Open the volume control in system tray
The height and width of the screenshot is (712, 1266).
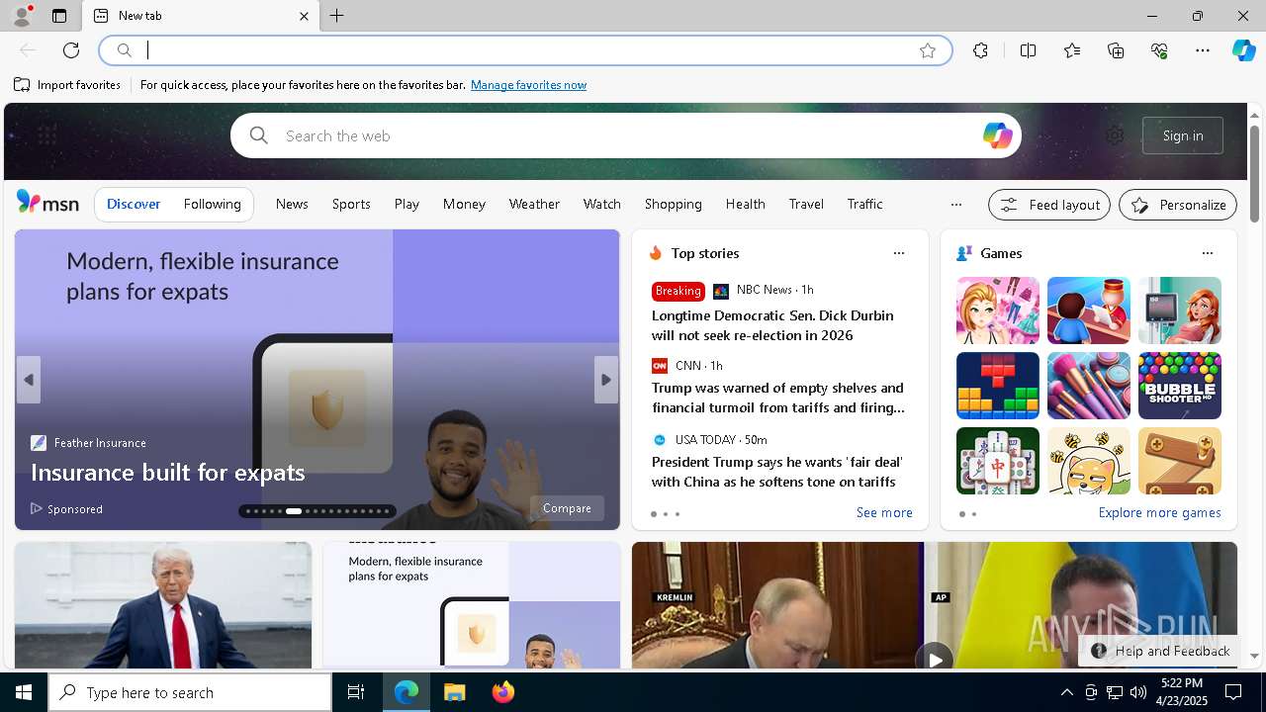click(x=1137, y=692)
